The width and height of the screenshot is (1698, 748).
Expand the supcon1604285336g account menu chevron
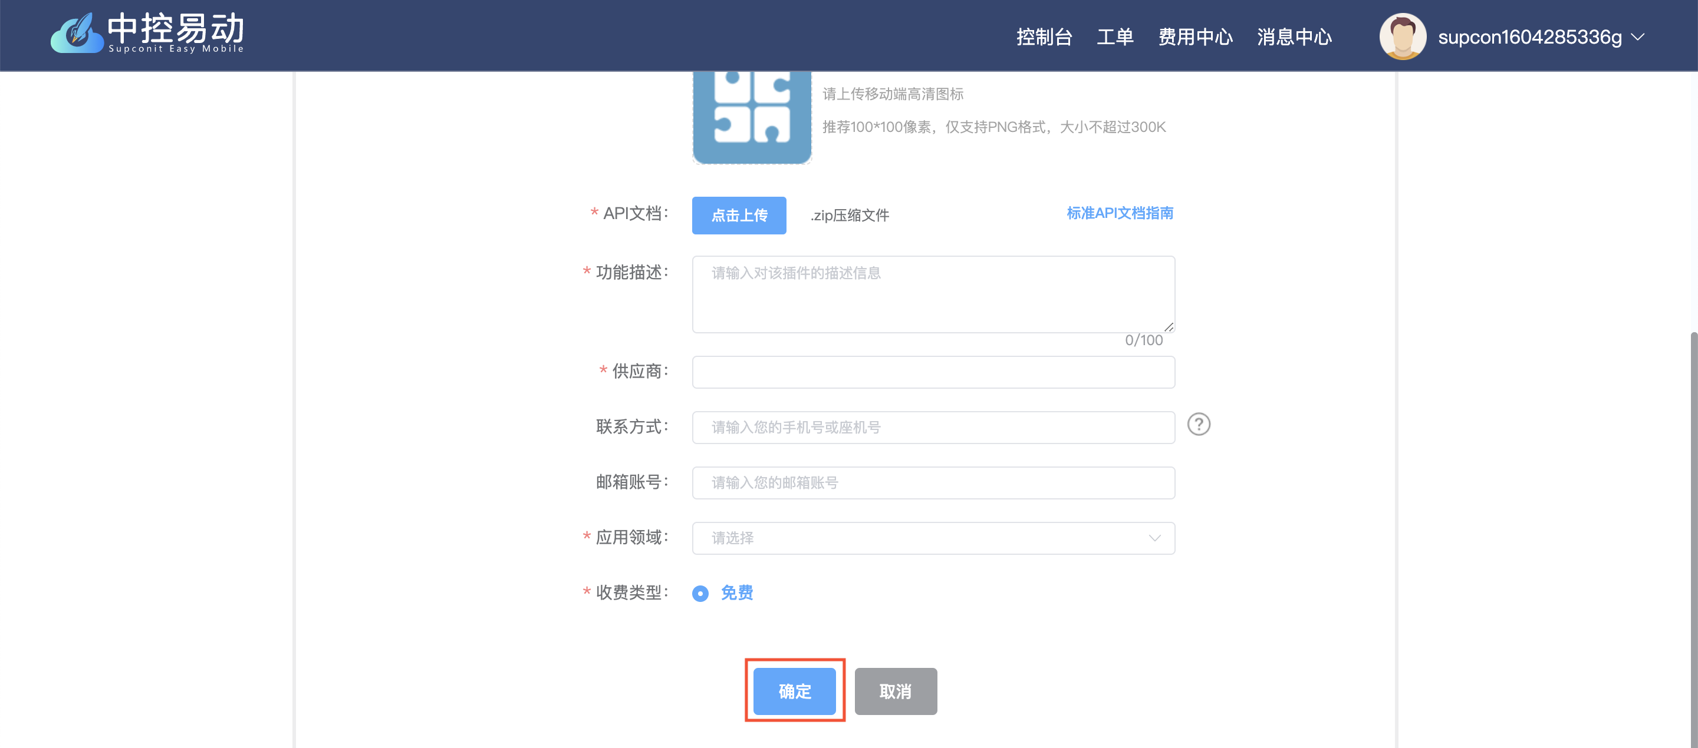click(x=1638, y=38)
